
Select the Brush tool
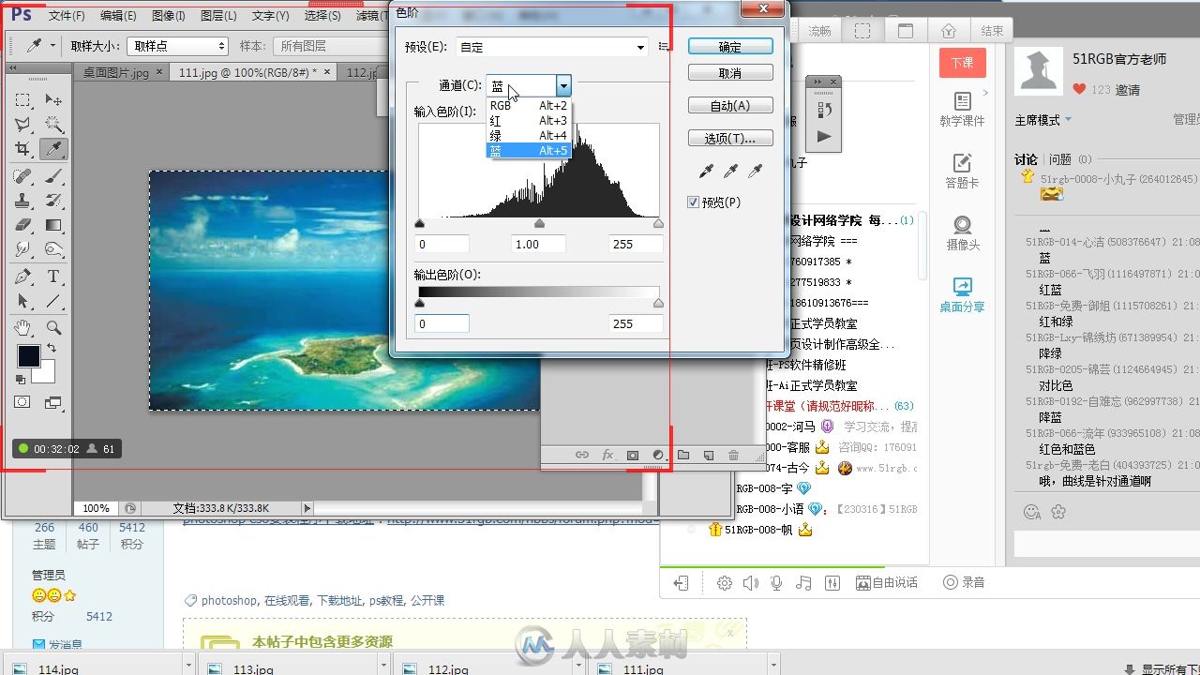pyautogui.click(x=53, y=176)
